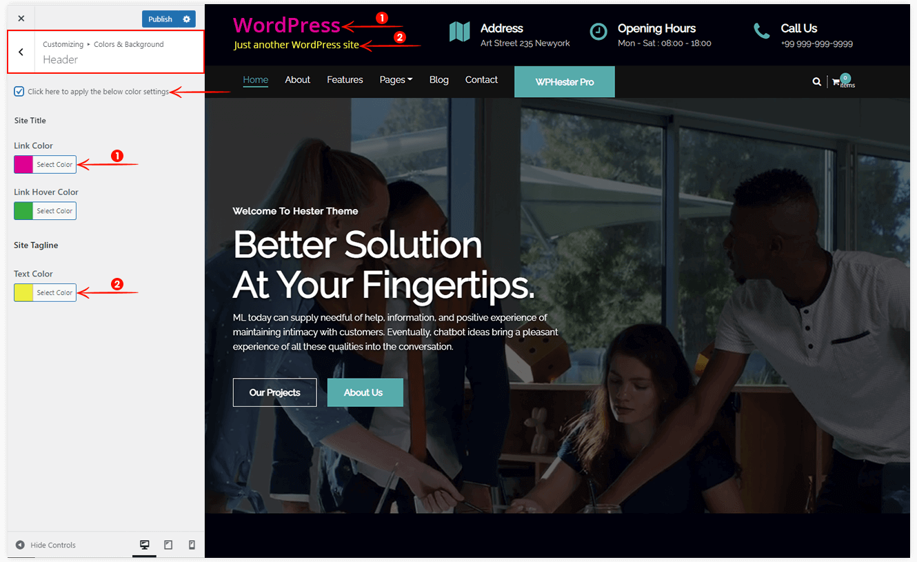This screenshot has width=917, height=562.
Task: Open search with the magnifier icon
Action: (817, 81)
